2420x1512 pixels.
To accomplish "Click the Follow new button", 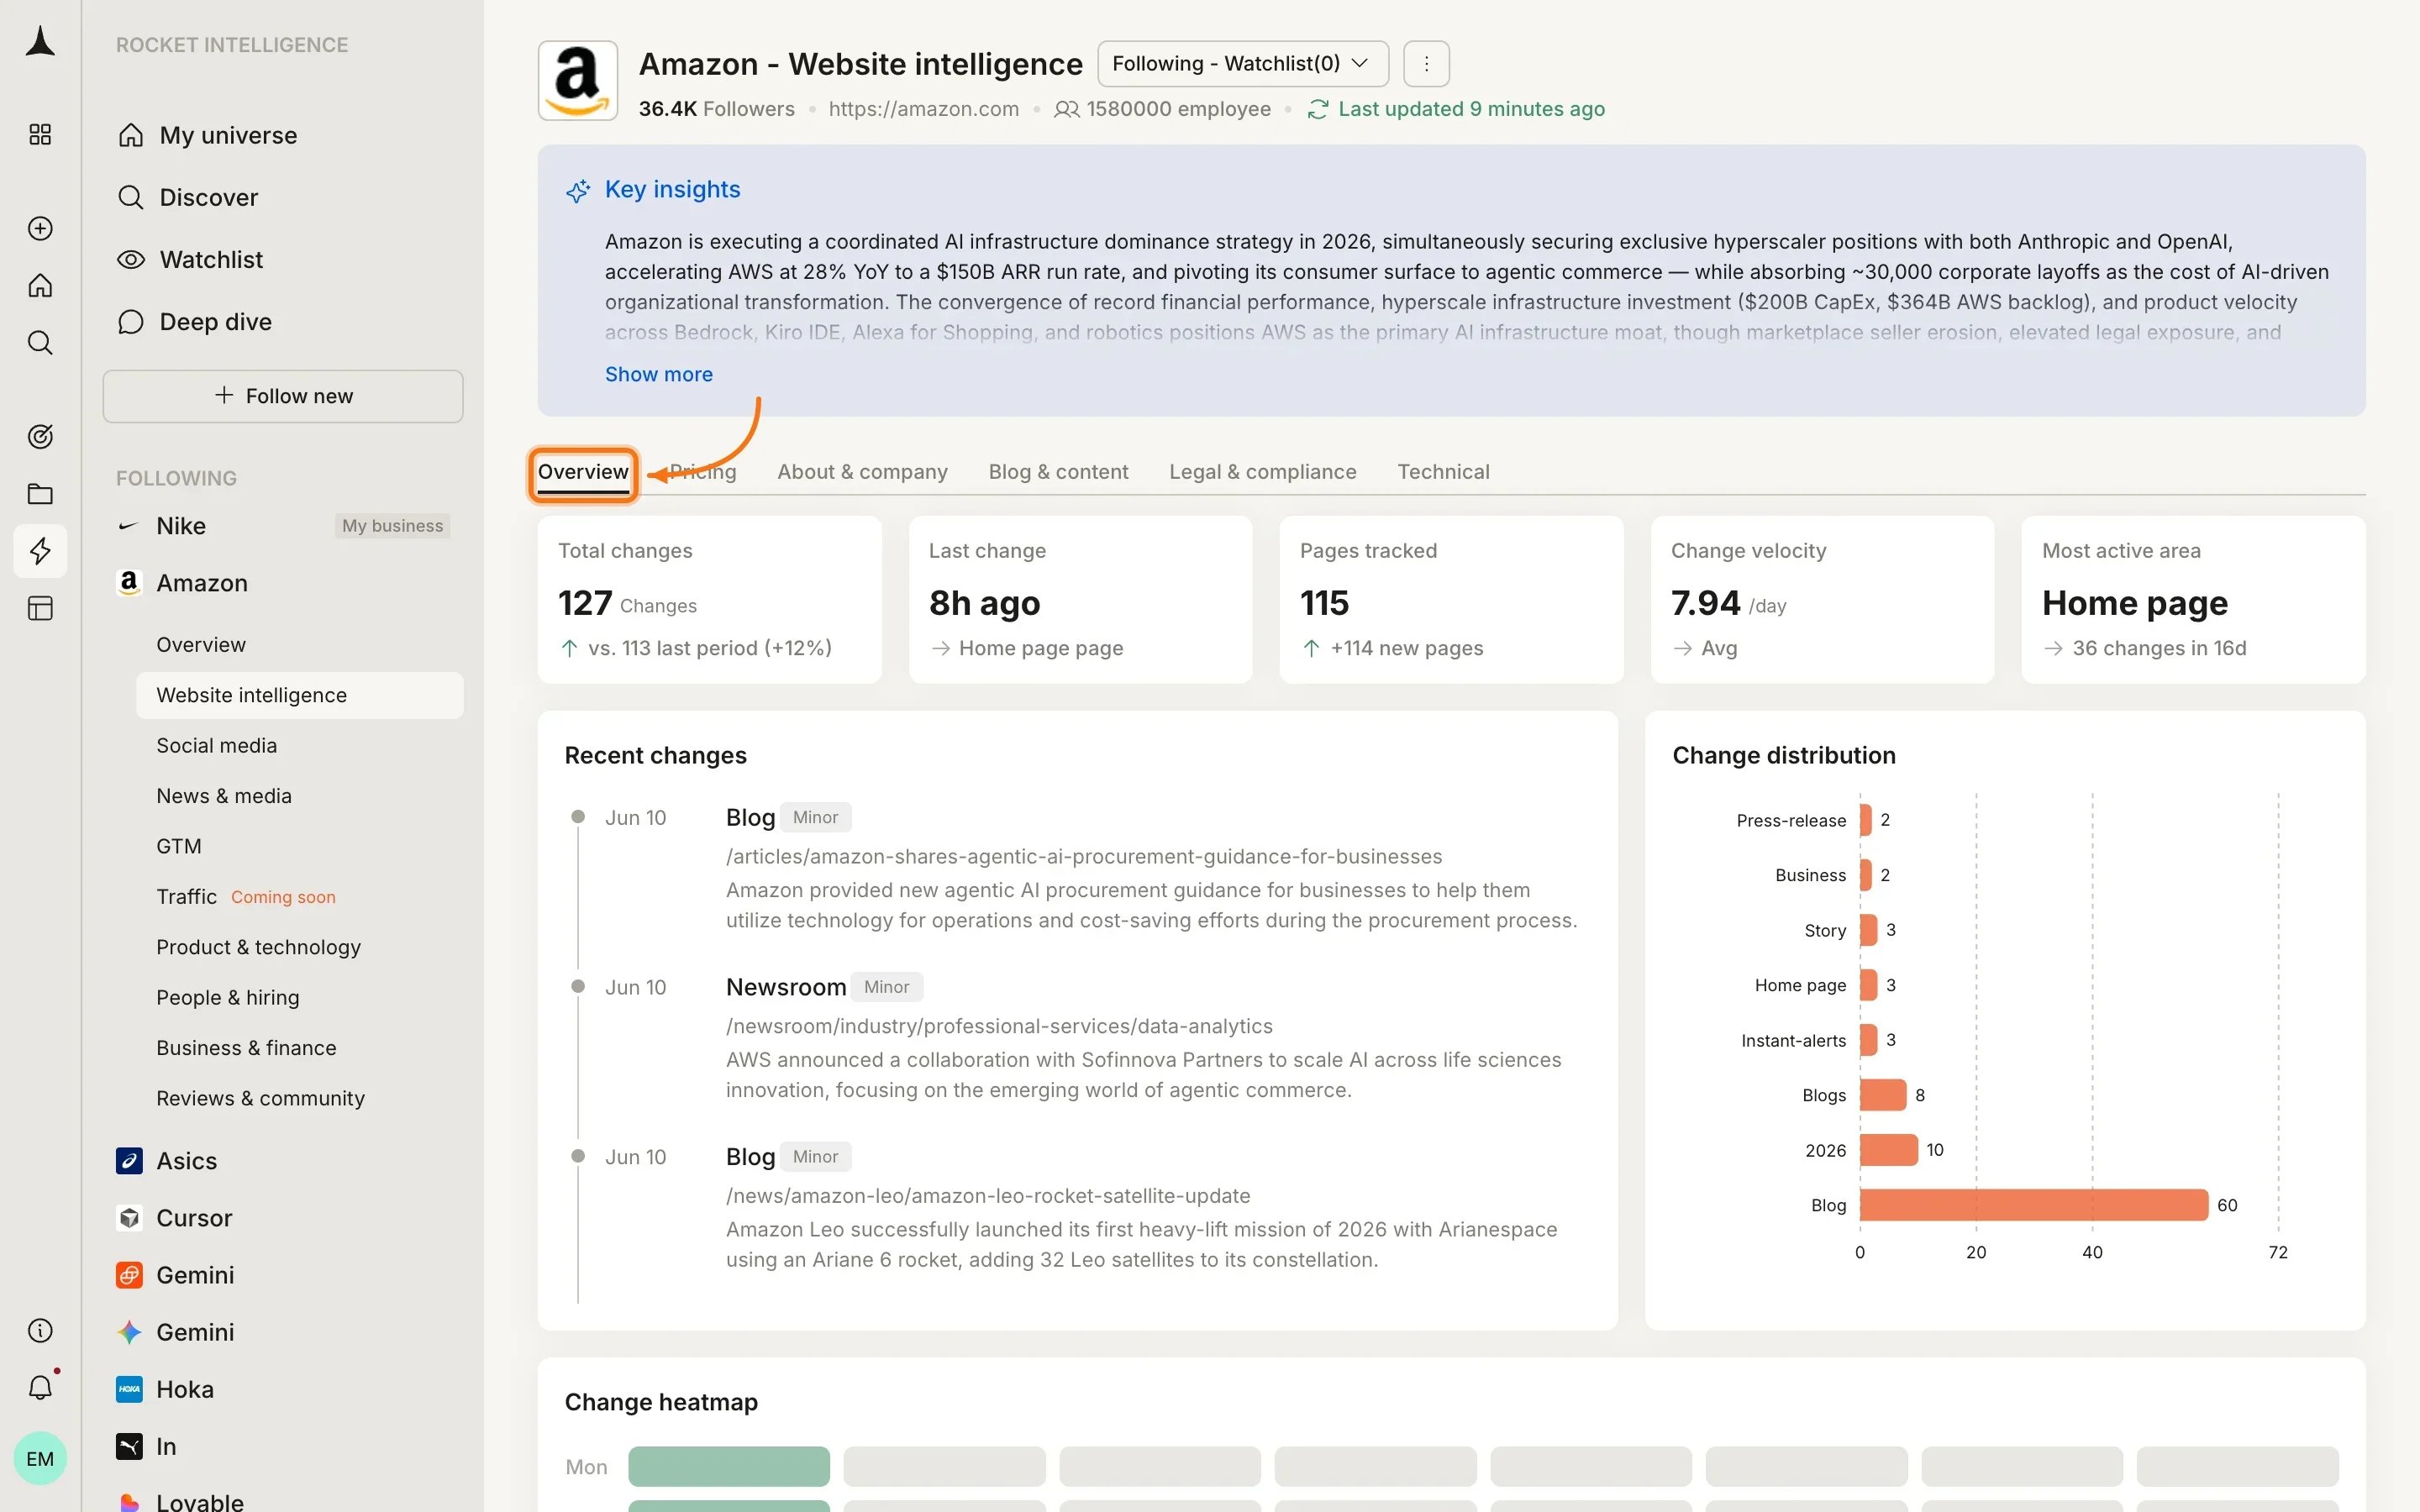I will point(283,396).
